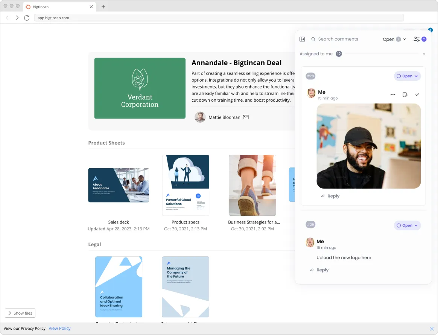438x335 pixels.
Task: Open Collaboration and Optimal Idea-Sharing file
Action: coord(119,287)
